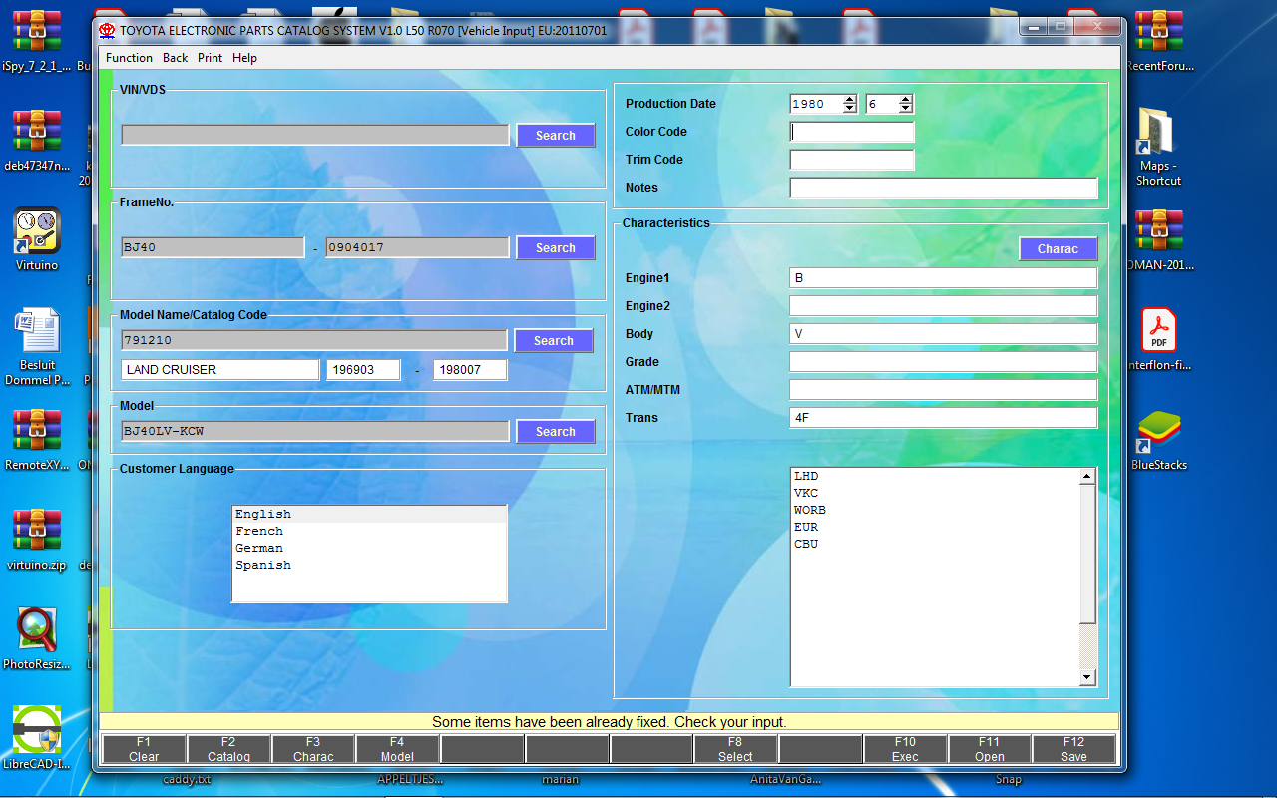Open the Maps - Shortcut desktop icon
This screenshot has width=1277, height=798.
1158,147
